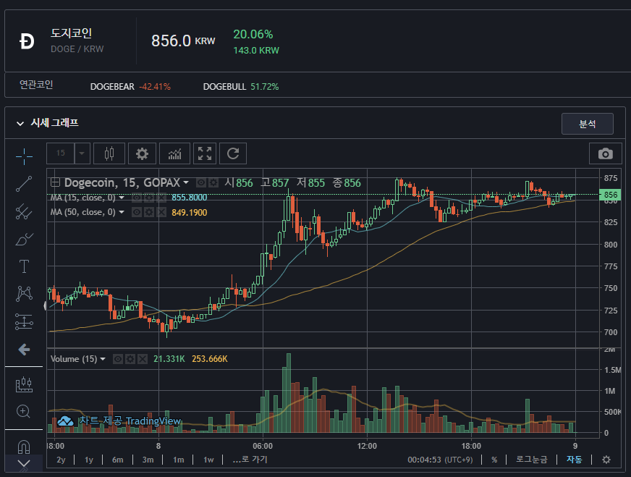This screenshot has height=477, width=631.
Task: Open MA (15, close, 0) dropdown
Action: click(x=121, y=198)
